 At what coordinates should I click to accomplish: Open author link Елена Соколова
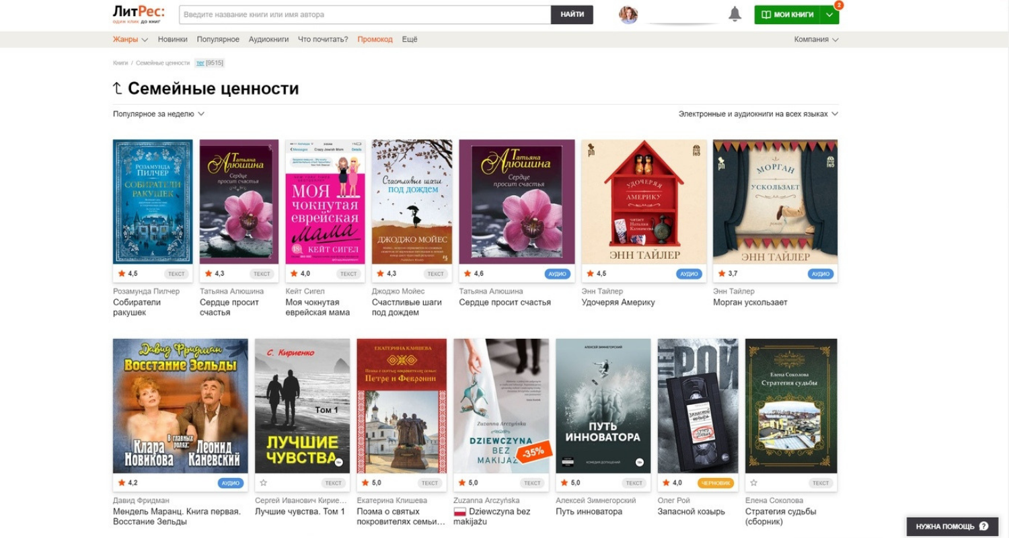774,500
